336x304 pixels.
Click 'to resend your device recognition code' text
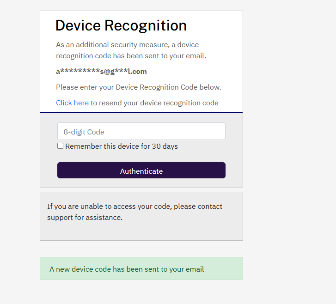point(154,103)
